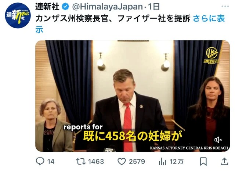Click the 12万 view count
The width and height of the screenshot is (235, 173).
177,162
